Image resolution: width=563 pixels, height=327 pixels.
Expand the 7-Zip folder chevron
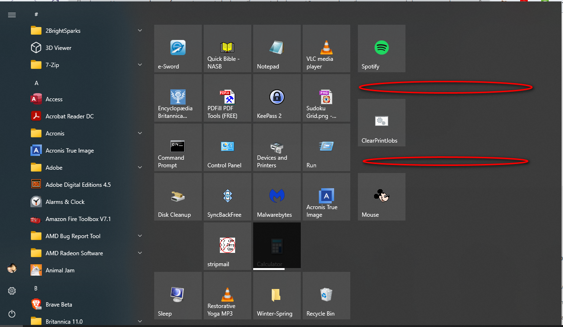[140, 65]
